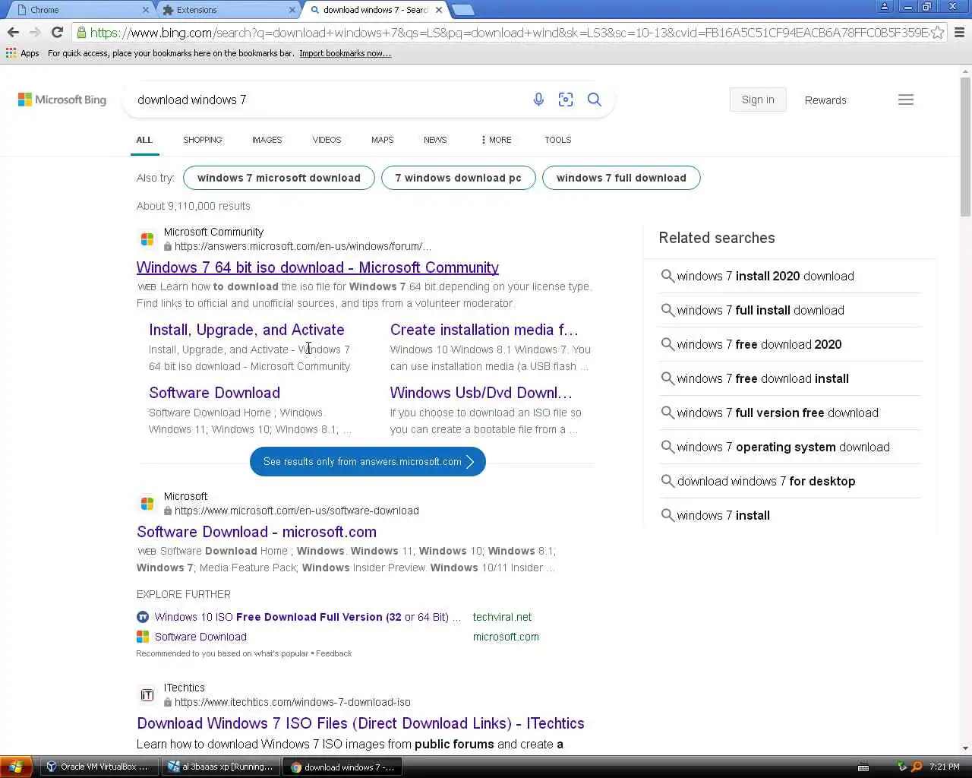The height and width of the screenshot is (778, 972).
Task: Open 'Download Windows 7 ISO Files' ITechtics result
Action: pyautogui.click(x=361, y=723)
